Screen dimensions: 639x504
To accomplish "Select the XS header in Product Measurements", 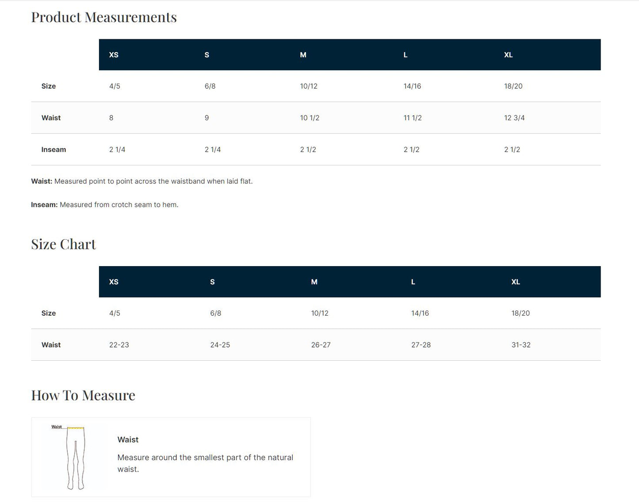I will click(x=114, y=55).
